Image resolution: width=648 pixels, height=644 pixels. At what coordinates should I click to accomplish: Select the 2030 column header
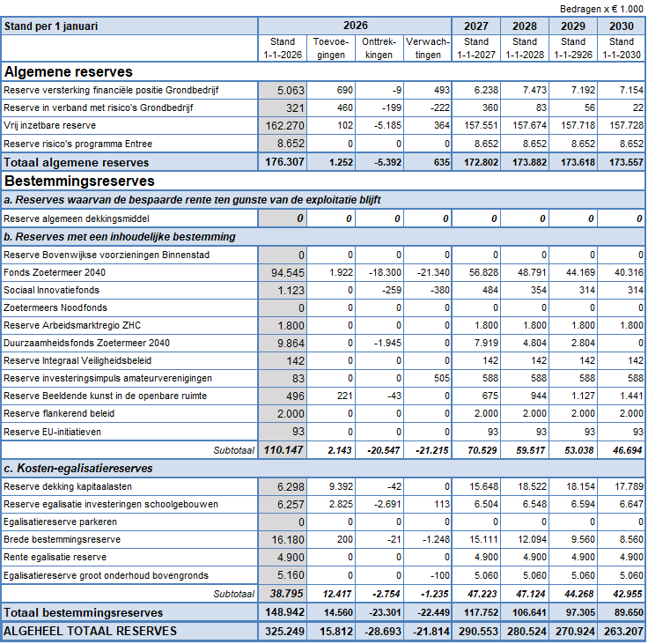point(621,26)
